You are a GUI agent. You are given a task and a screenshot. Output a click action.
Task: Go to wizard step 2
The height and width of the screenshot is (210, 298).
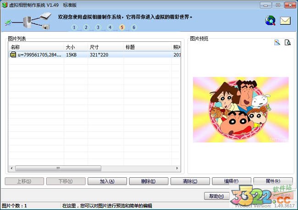[86, 28]
